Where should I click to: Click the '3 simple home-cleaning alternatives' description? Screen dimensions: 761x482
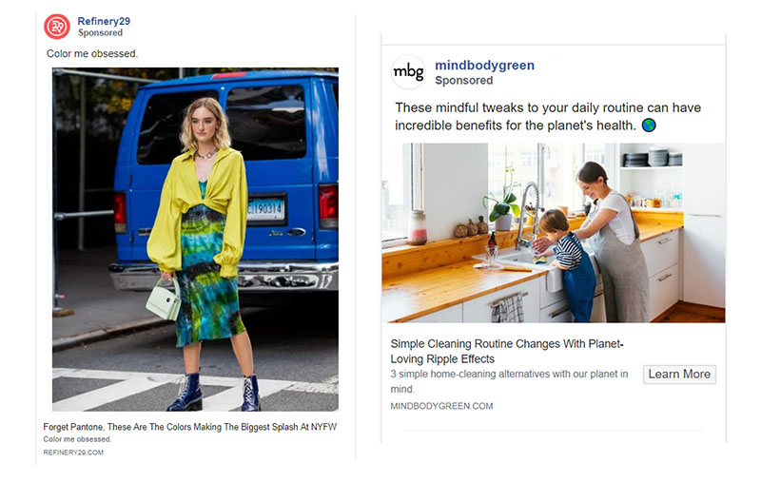(509, 381)
